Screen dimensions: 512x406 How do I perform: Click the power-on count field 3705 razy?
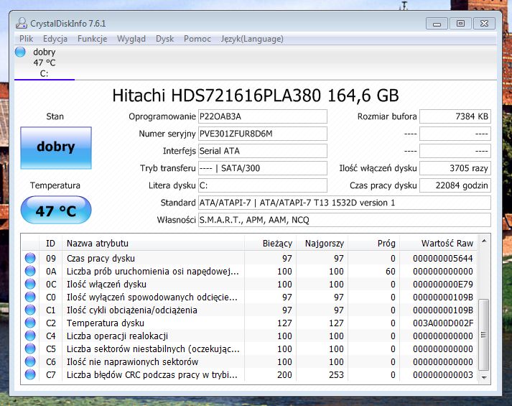click(455, 168)
